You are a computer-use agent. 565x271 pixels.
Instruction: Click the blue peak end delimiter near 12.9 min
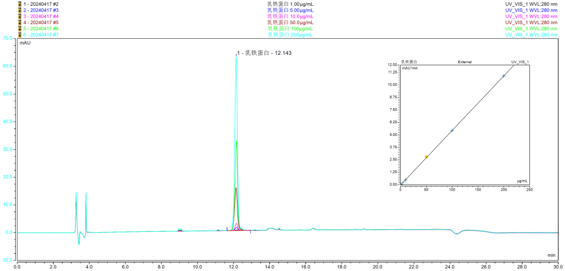tap(251, 232)
